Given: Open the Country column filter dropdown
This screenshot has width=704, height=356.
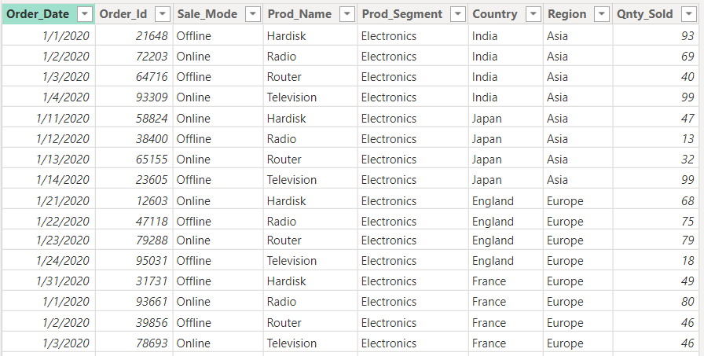Looking at the screenshot, I should 533,14.
